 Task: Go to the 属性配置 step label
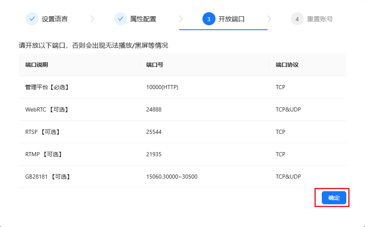coord(143,19)
